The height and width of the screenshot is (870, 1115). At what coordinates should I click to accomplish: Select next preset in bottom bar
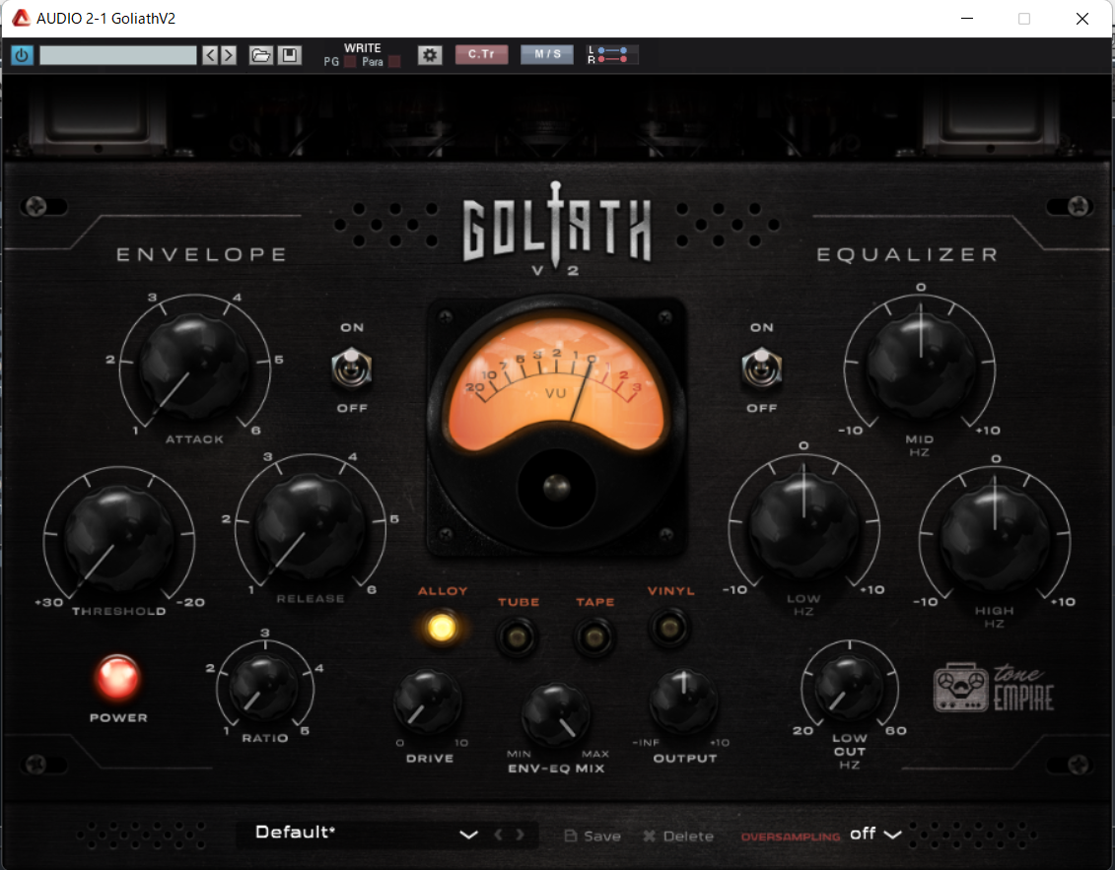point(521,835)
